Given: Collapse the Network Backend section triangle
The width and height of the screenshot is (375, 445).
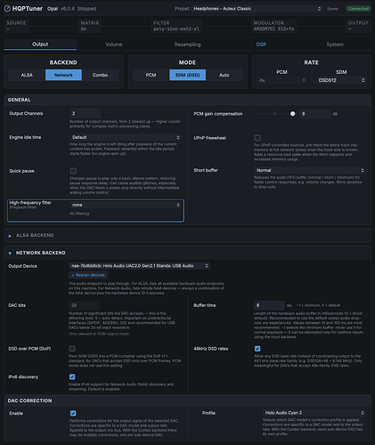Looking at the screenshot, I should point(10,253).
